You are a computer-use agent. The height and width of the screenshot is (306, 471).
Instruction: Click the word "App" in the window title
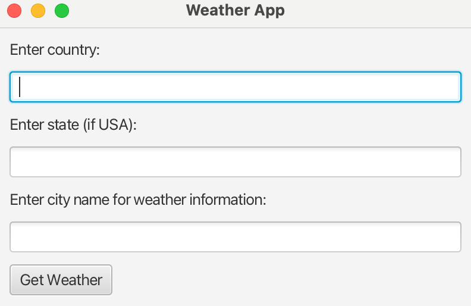coord(269,10)
